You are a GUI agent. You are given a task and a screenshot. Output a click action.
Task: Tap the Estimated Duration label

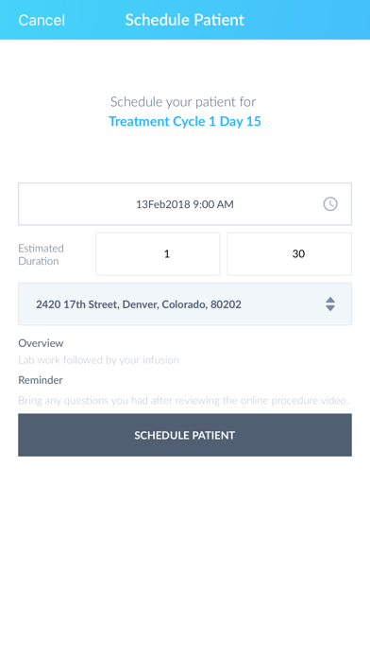click(x=42, y=254)
